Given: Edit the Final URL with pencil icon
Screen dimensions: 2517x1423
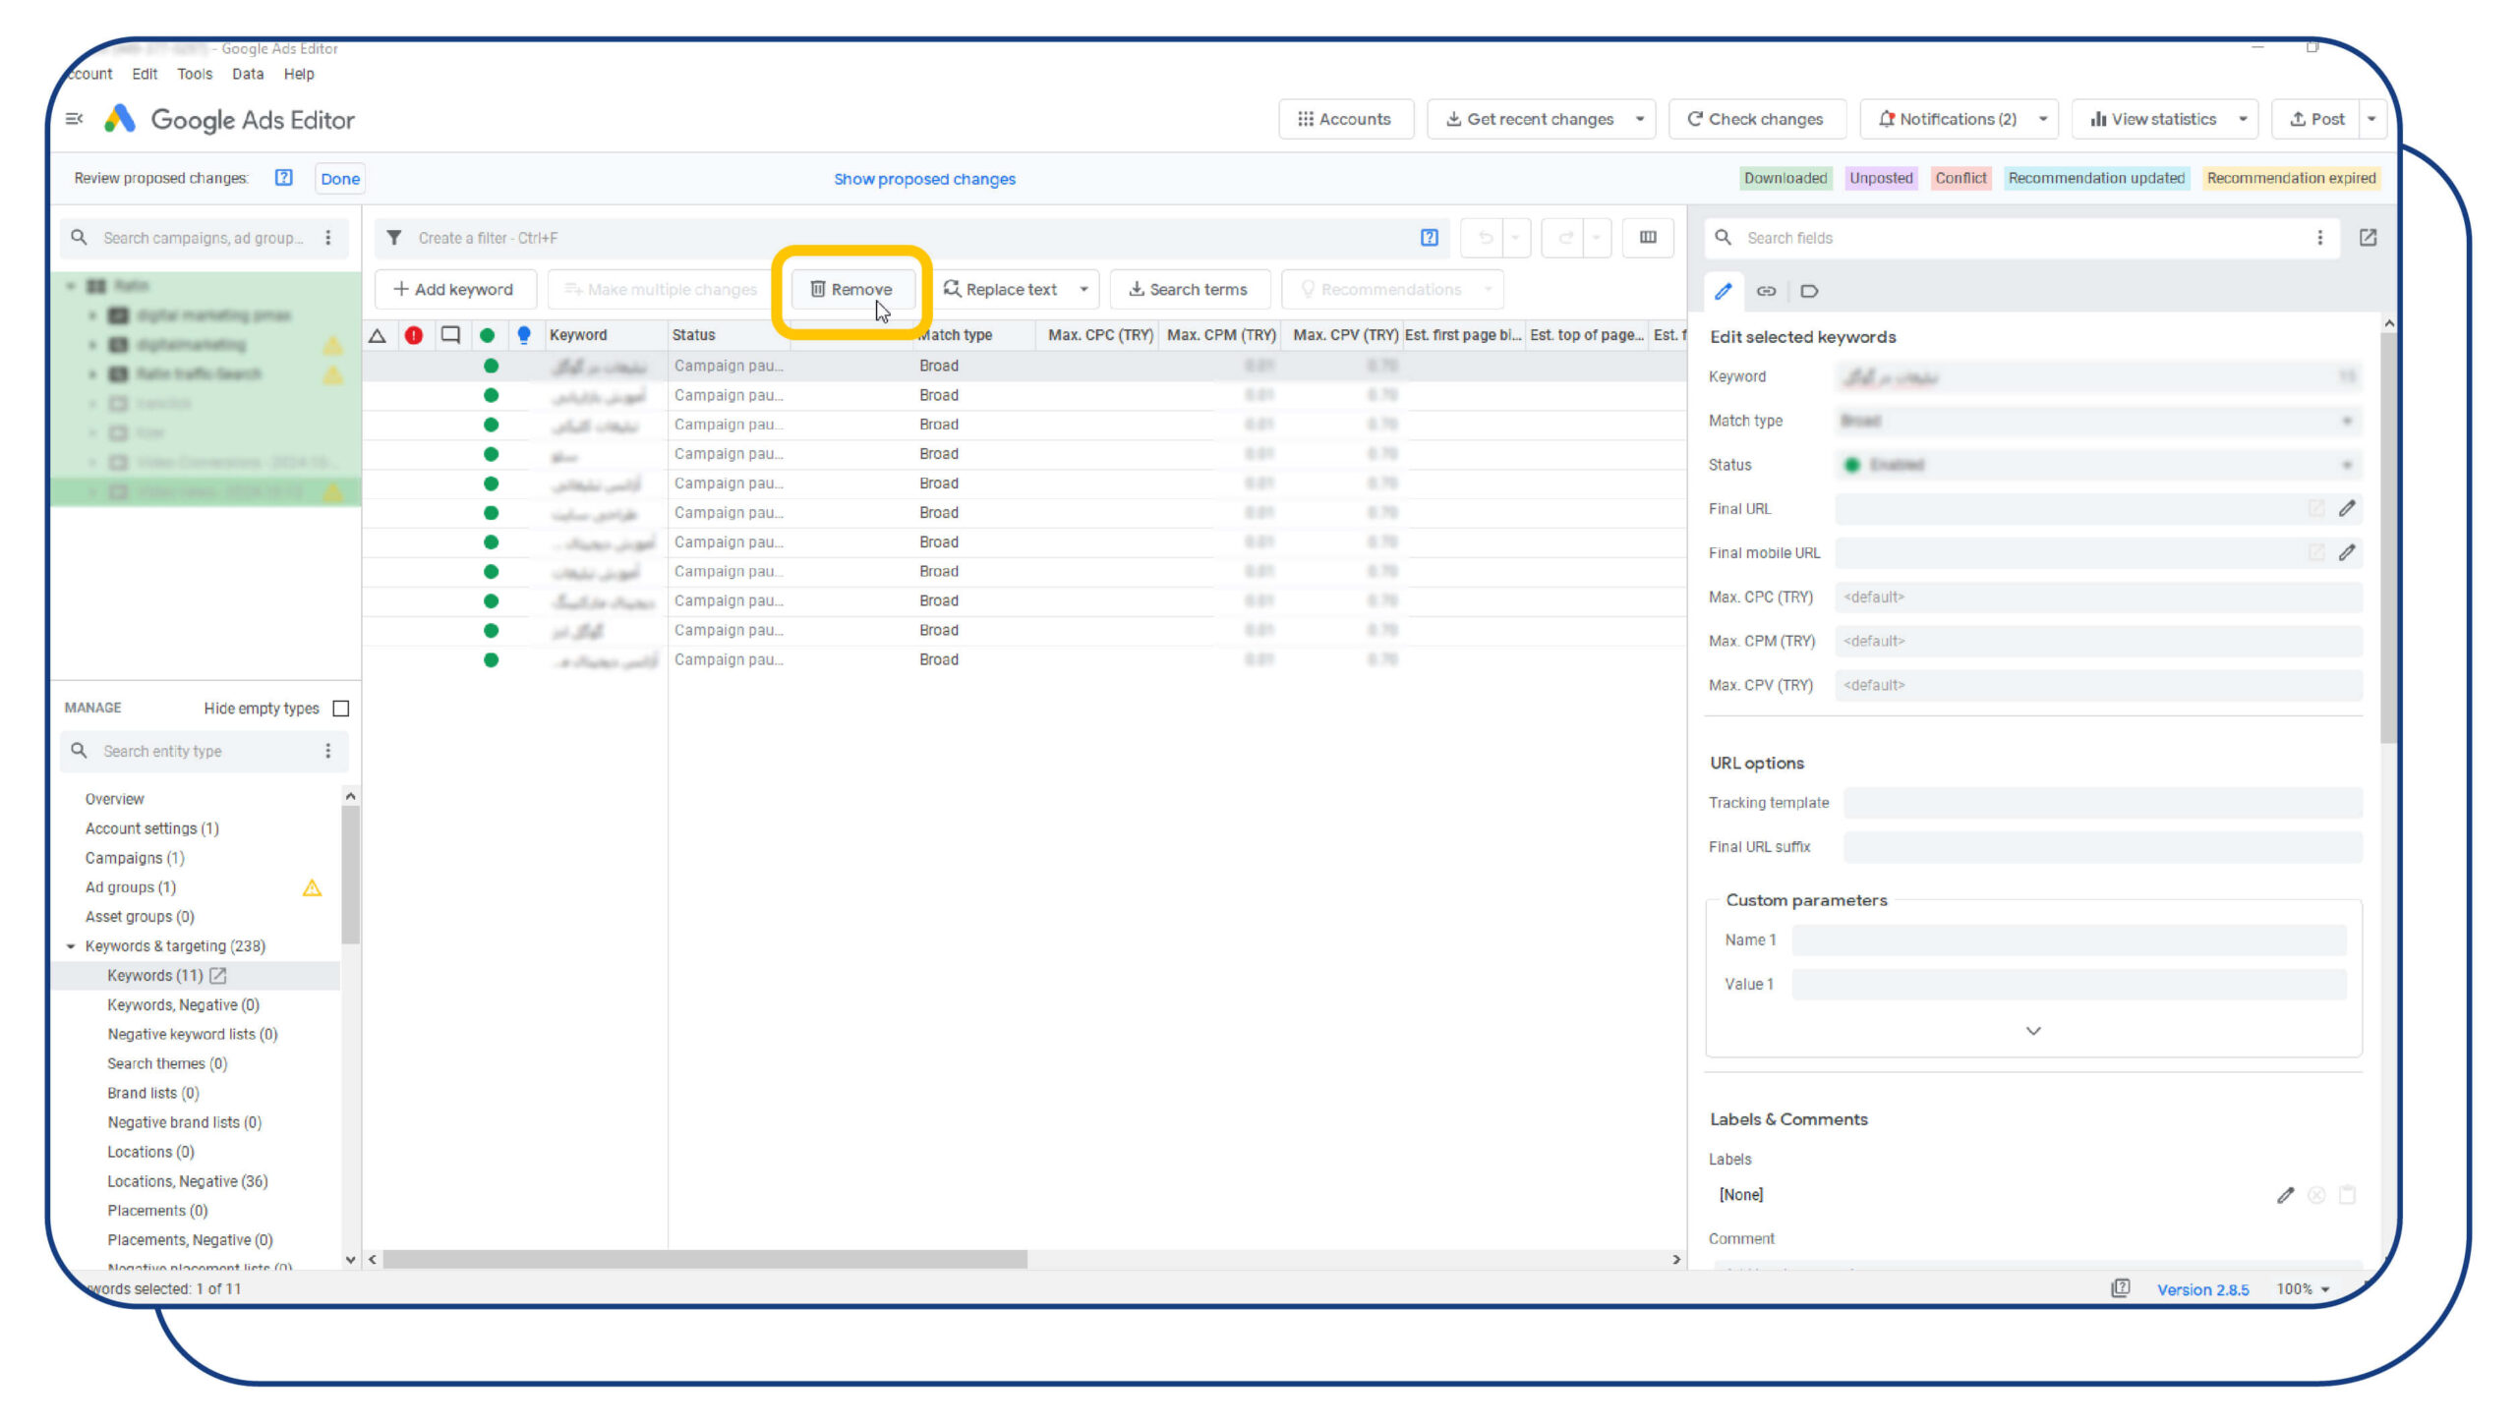Looking at the screenshot, I should click(x=2347, y=509).
